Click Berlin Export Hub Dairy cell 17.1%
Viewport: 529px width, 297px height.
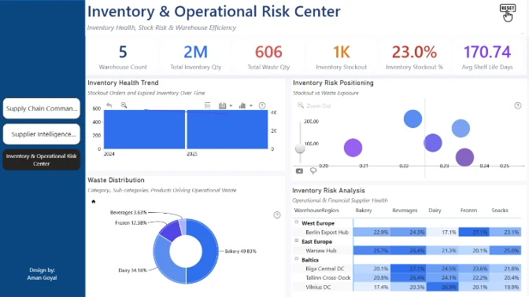click(x=442, y=232)
